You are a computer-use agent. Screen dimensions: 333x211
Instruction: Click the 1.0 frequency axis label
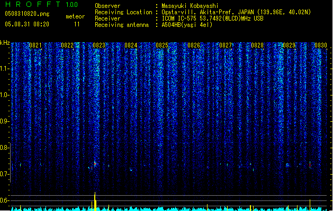click(x=4, y=95)
